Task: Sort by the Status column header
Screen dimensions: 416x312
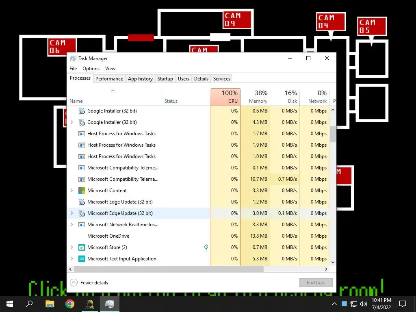Action: [x=186, y=97]
